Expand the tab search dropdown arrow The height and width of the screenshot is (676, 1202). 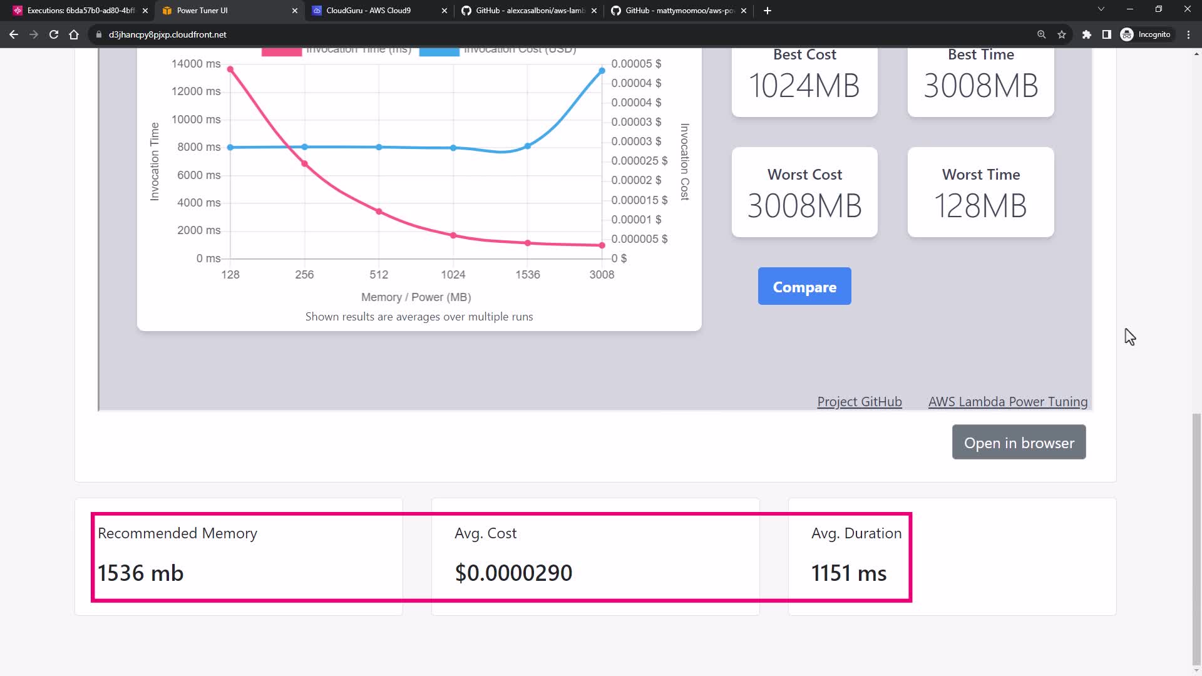tap(1101, 9)
